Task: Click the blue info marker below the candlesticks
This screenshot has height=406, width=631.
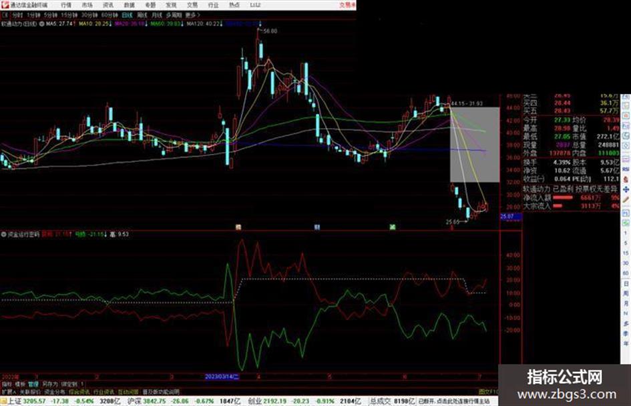Action: coord(317,227)
